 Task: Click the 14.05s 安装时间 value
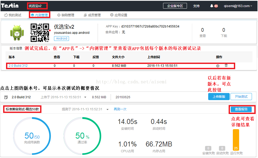(x=127, y=122)
